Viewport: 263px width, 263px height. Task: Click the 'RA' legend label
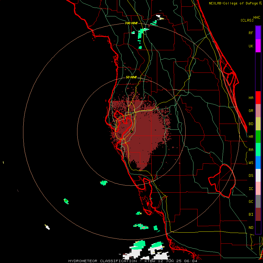(x=251, y=150)
